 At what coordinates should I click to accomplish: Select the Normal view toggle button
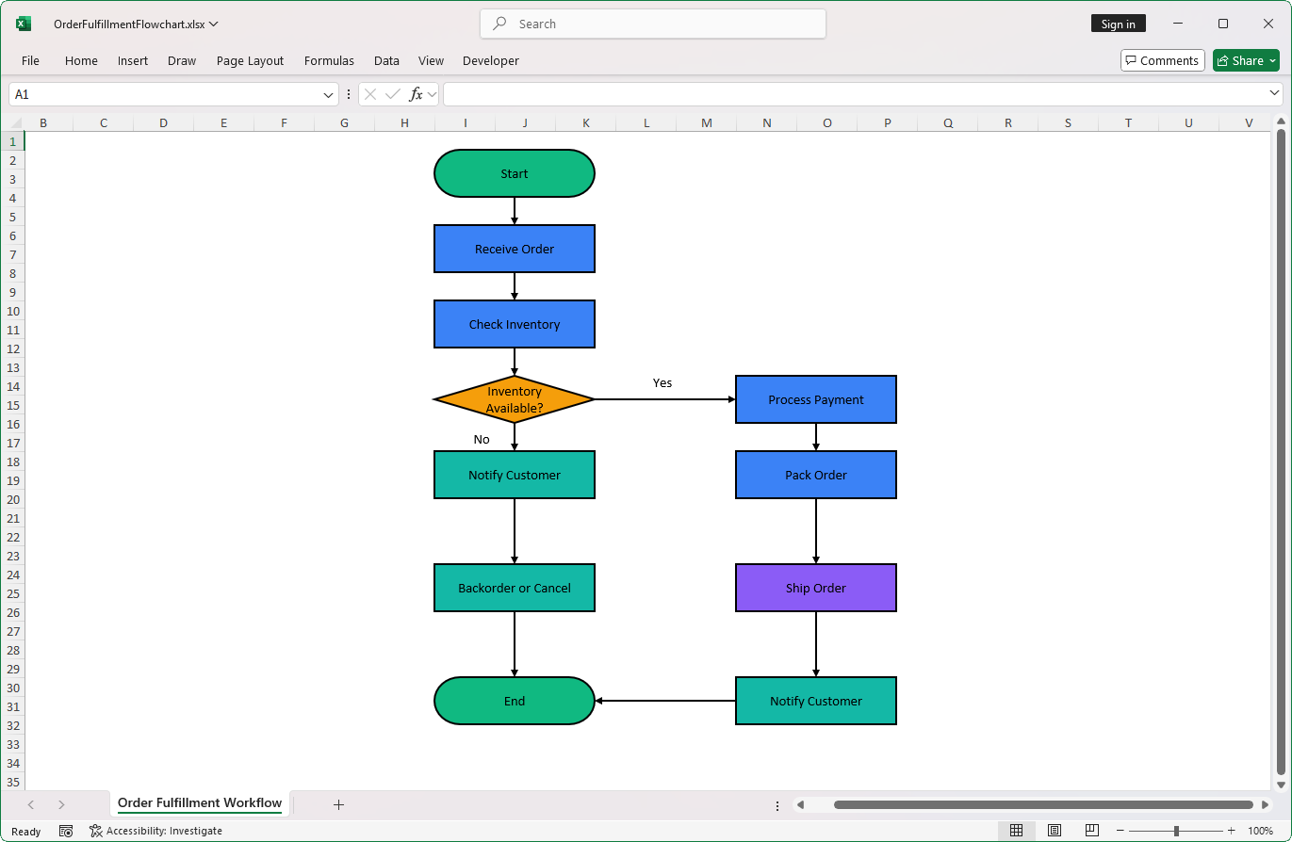coord(1016,831)
